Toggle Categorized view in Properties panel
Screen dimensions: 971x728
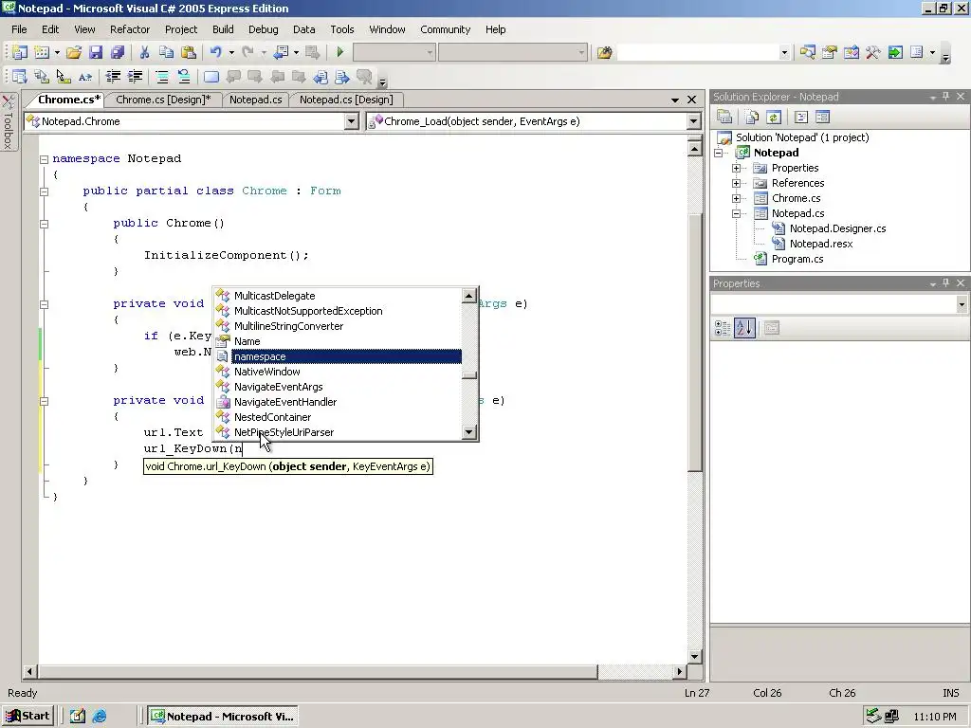[723, 328]
